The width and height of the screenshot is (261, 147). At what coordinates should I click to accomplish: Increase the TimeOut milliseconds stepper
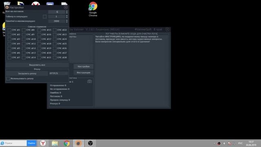coord(67,20)
